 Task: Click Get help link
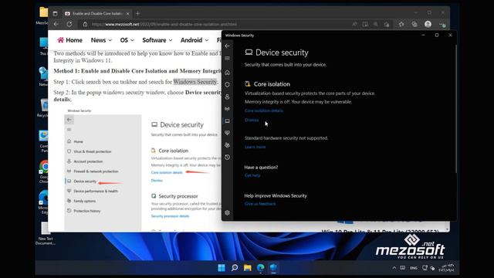252,175
